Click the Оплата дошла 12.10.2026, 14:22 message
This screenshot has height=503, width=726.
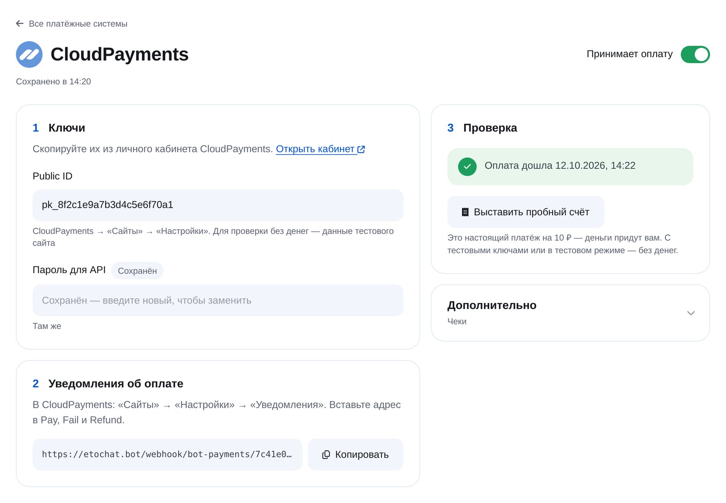click(x=560, y=166)
